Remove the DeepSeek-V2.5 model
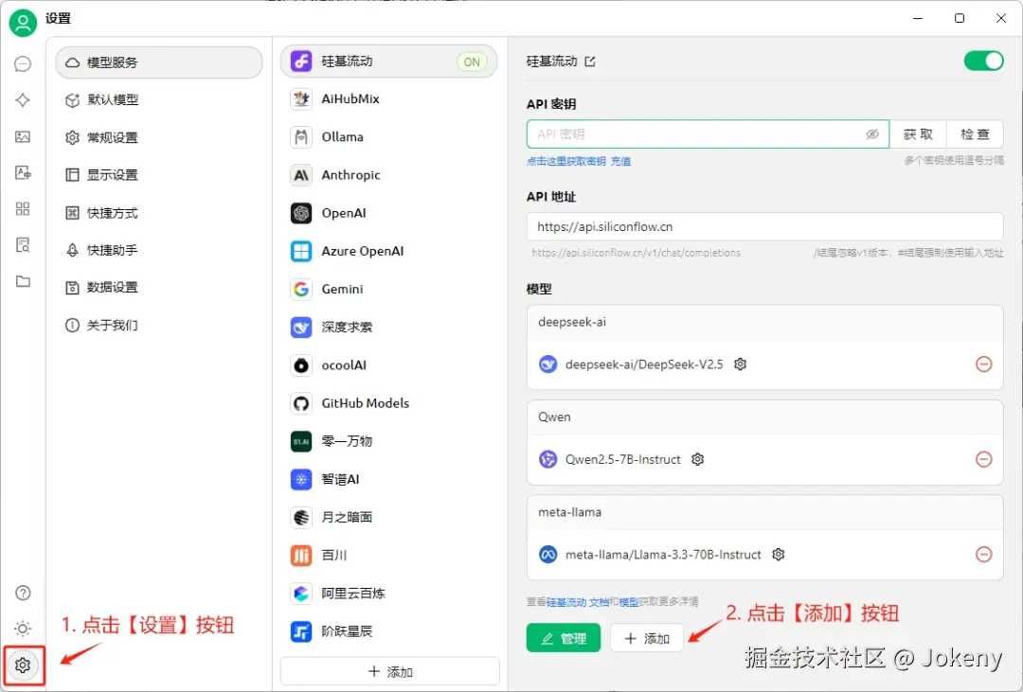 [x=984, y=364]
